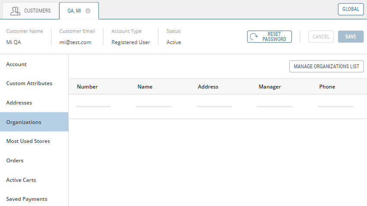Viewport: 367px width, 206px height.
Task: Click the Cancel button
Action: [321, 37]
